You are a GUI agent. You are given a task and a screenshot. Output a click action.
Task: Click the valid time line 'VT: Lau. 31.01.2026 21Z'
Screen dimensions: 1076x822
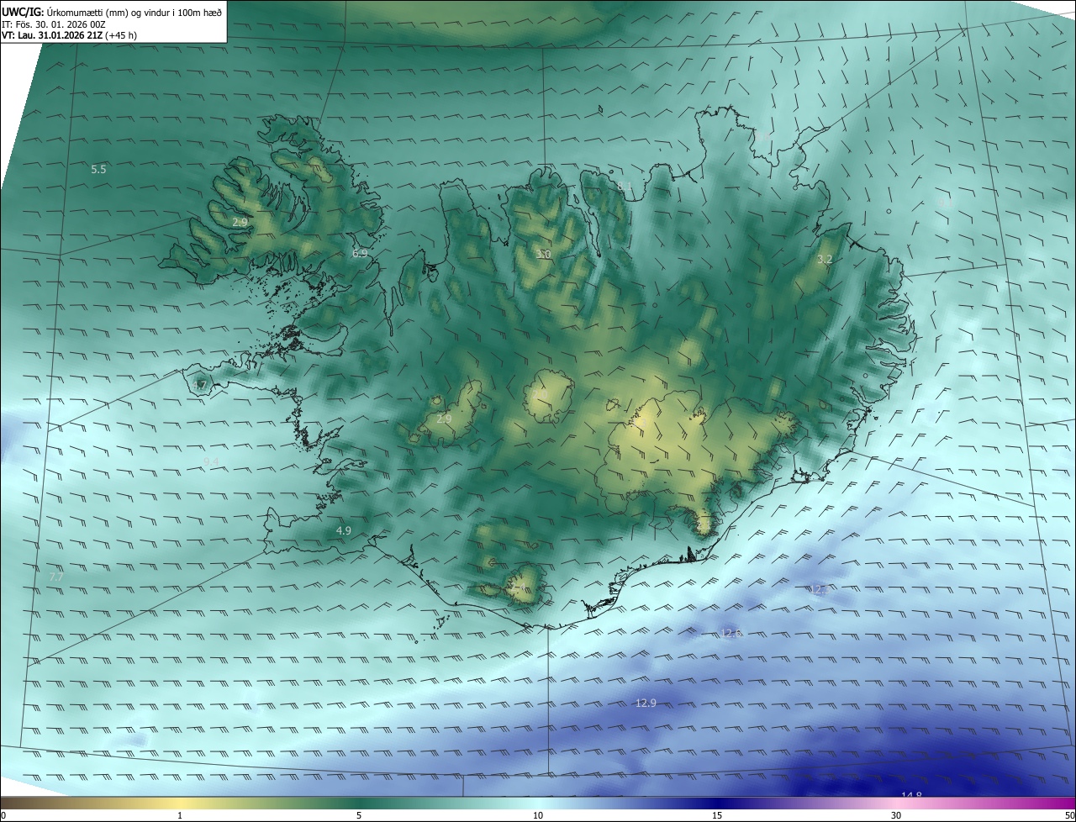point(53,36)
